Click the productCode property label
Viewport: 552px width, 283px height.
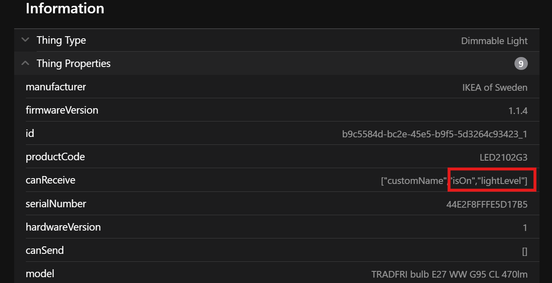55,157
